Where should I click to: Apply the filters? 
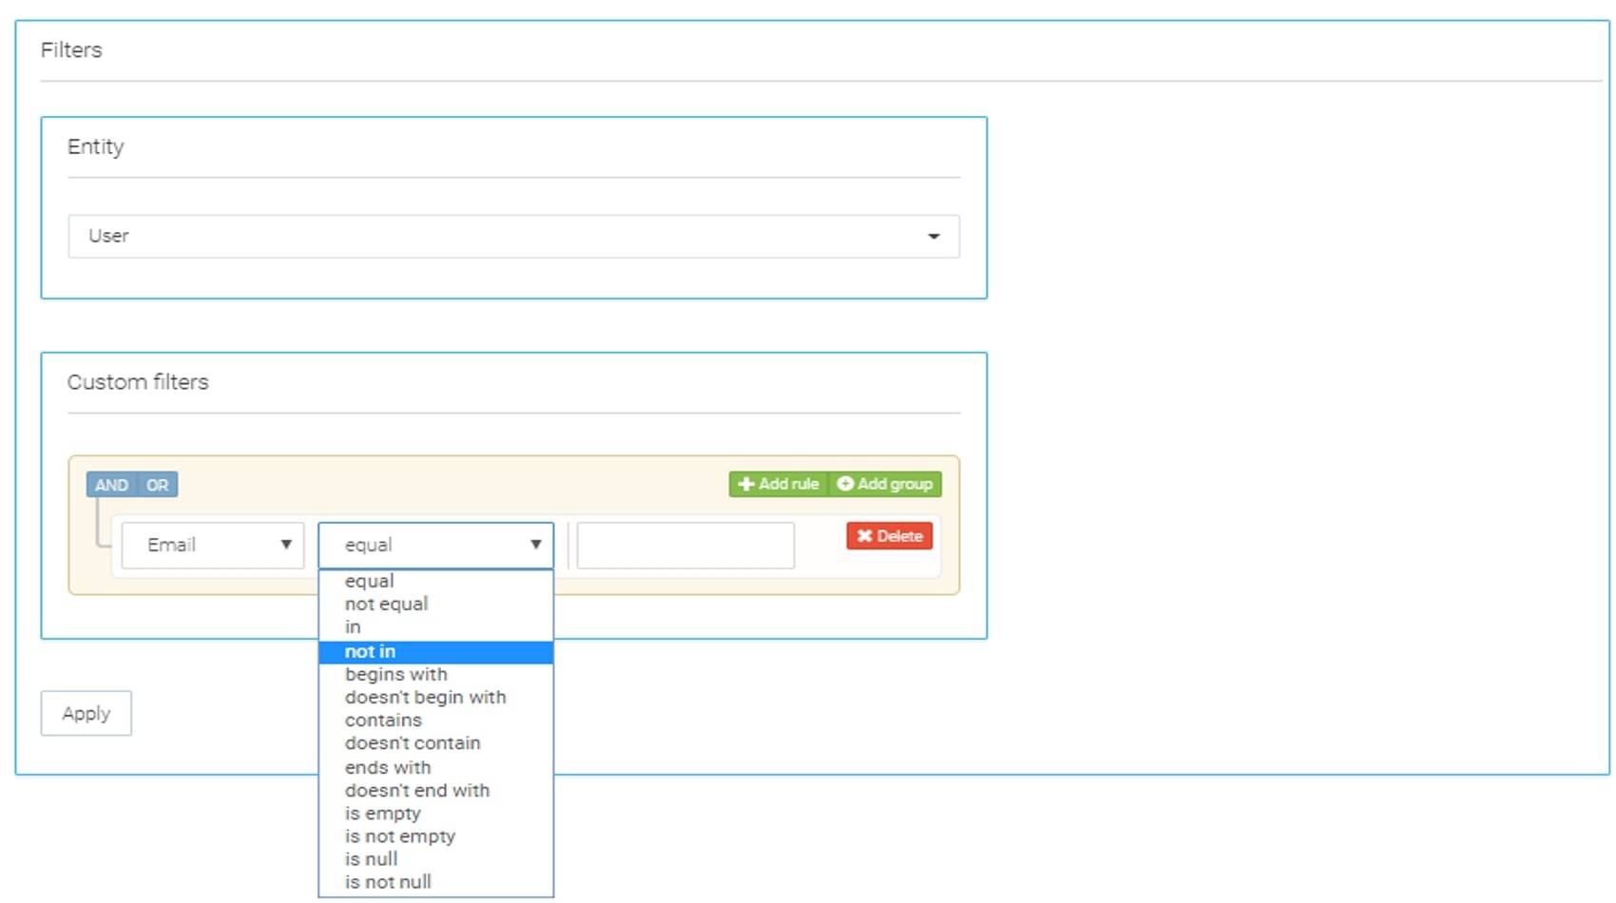click(x=86, y=713)
